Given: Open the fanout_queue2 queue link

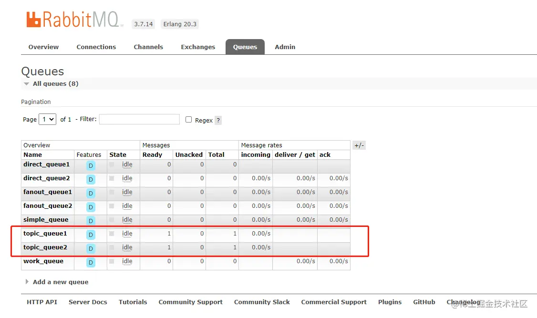Looking at the screenshot, I should coord(48,206).
